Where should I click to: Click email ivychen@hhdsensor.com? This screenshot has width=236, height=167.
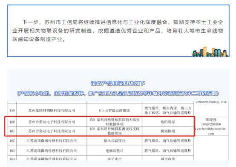point(211,131)
